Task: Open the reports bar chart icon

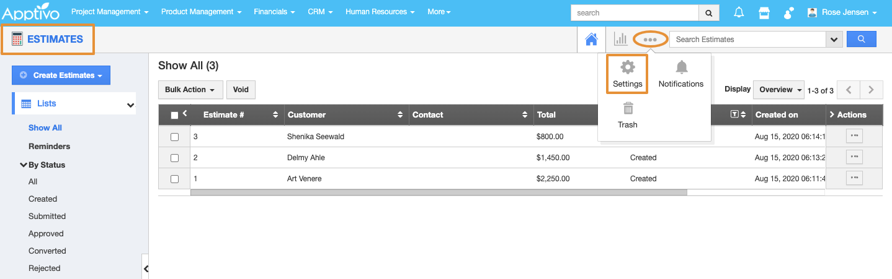Action: (620, 40)
